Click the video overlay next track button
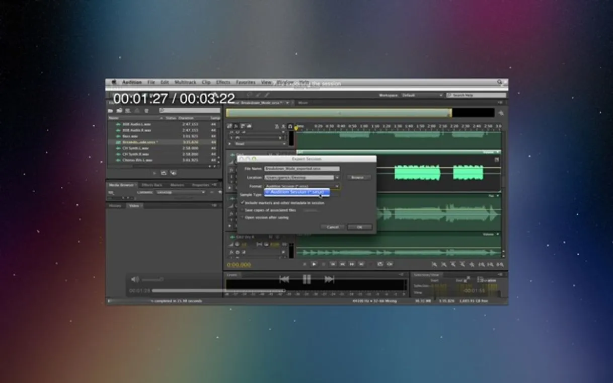 (329, 279)
